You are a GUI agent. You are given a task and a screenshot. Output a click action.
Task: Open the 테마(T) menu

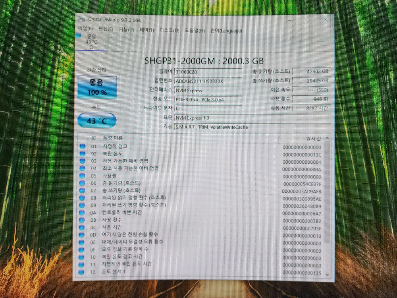pyautogui.click(x=146, y=30)
